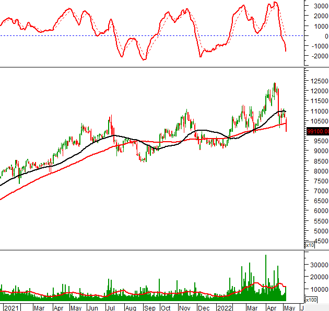Click the last red candlestick at chart's right edge
Viewport: 329px width, 311px height.
coord(286,125)
